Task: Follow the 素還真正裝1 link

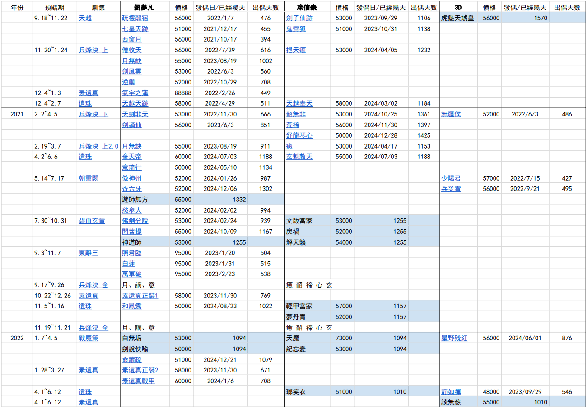Action: pos(140,296)
